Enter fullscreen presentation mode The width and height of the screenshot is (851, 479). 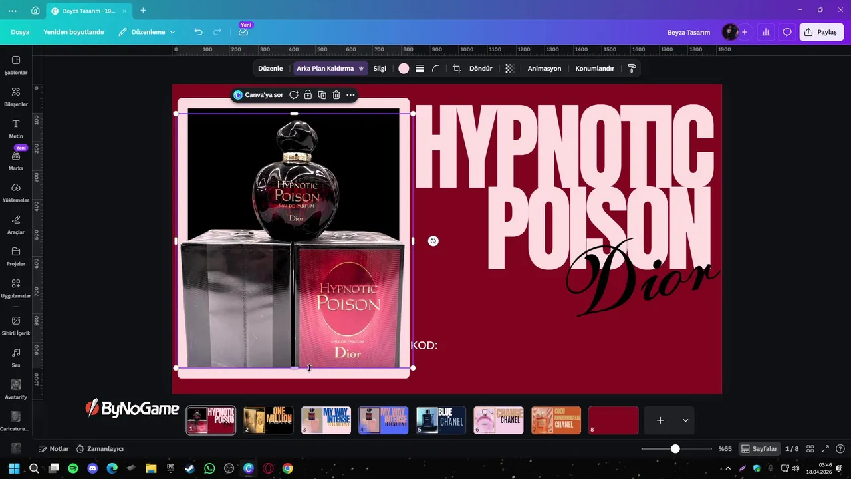[x=825, y=449]
